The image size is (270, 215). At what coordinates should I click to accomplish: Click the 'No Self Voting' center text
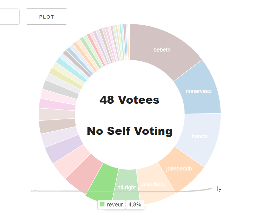tap(130, 131)
